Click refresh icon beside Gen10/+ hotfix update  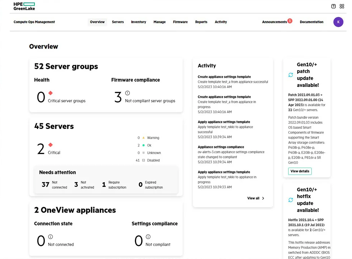291,200
